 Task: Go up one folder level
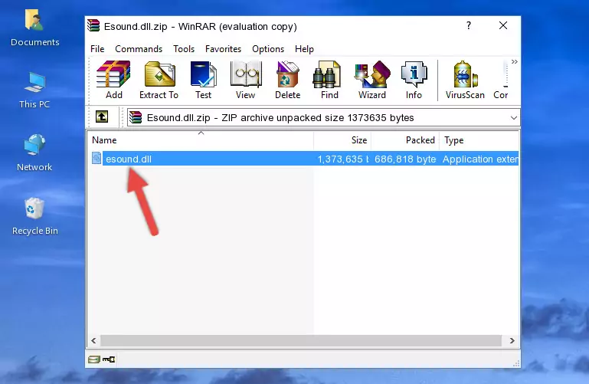(102, 117)
